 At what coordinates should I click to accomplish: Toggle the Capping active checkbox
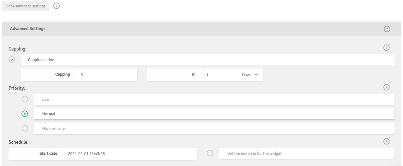12,60
